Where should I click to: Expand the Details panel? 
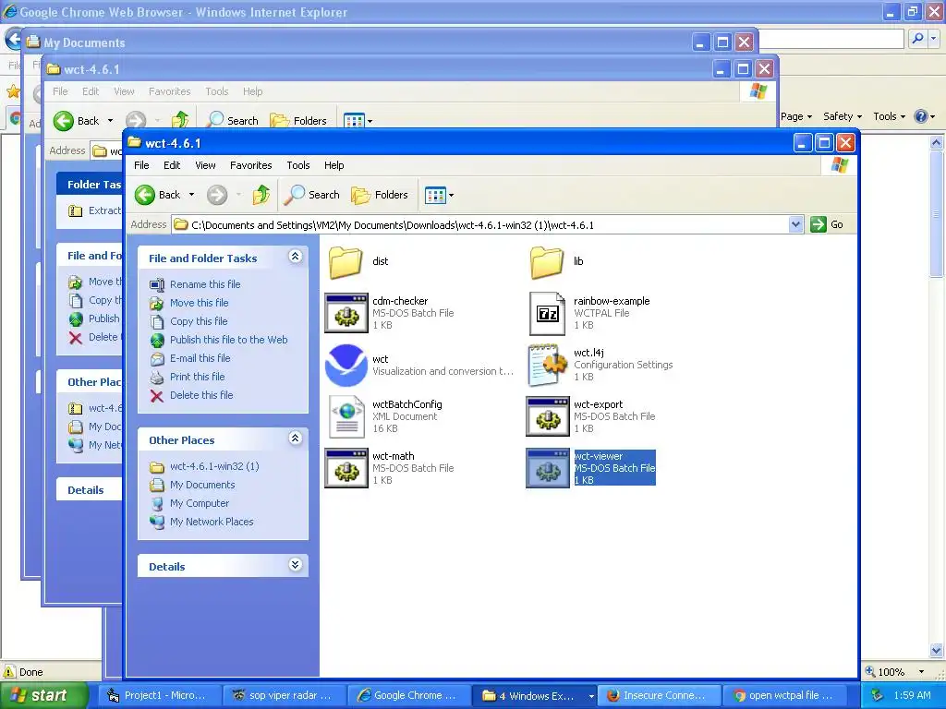point(295,565)
